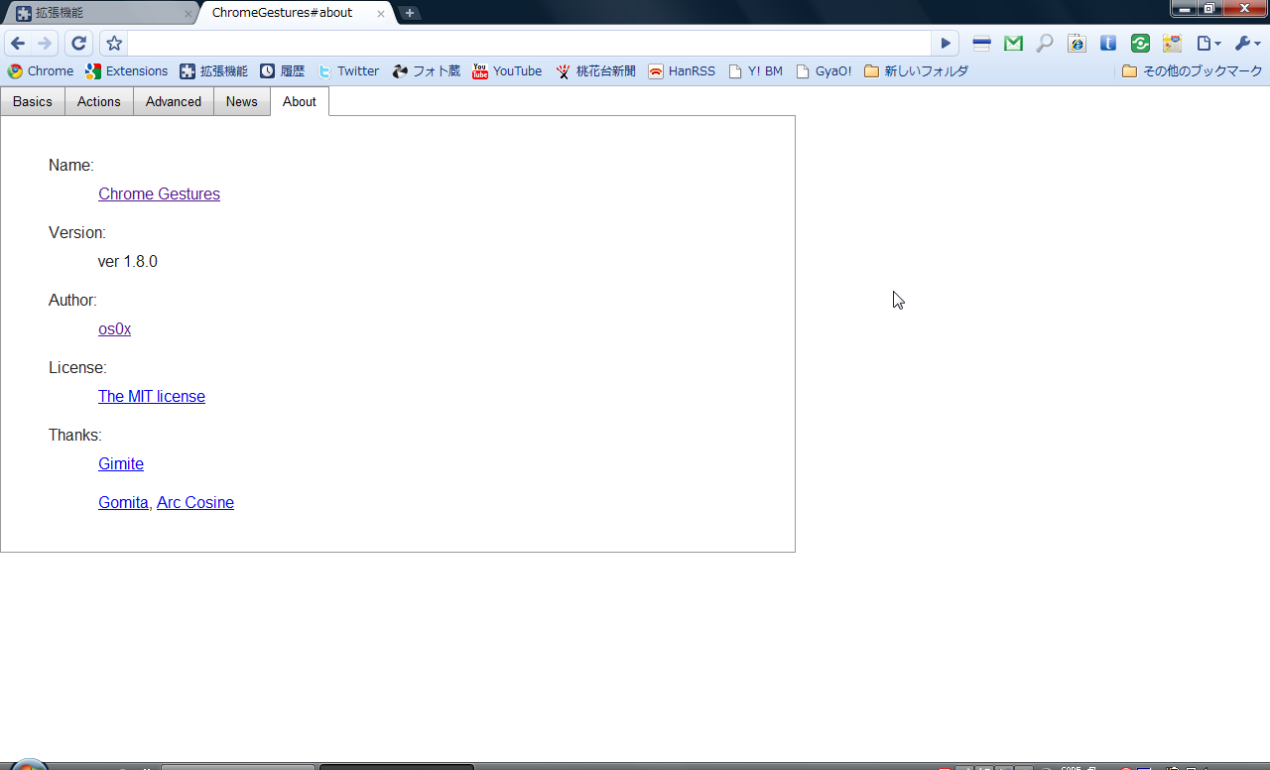The height and width of the screenshot is (770, 1270).
Task: Open the Gmail checker extension
Action: tap(1013, 44)
